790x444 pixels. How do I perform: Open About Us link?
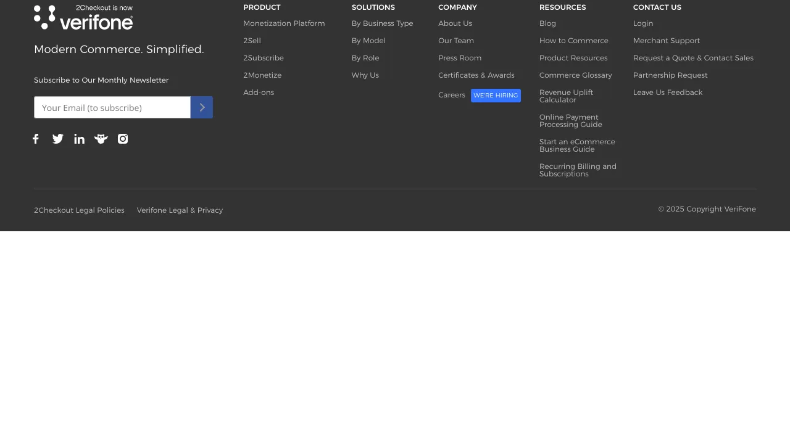pos(455,23)
